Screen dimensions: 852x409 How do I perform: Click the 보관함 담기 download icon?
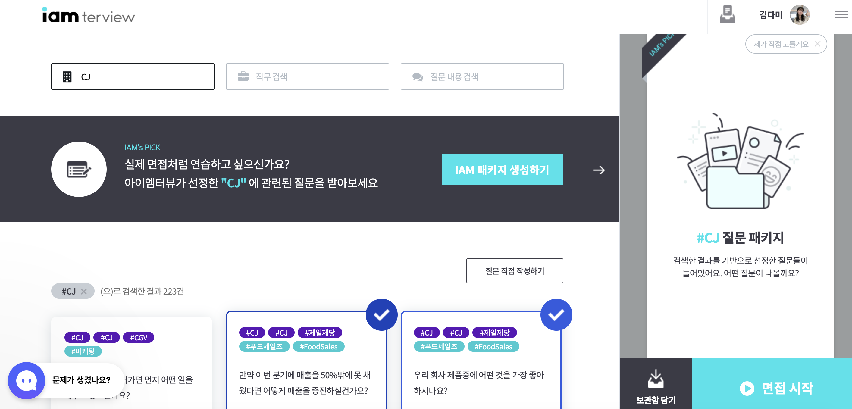656,379
